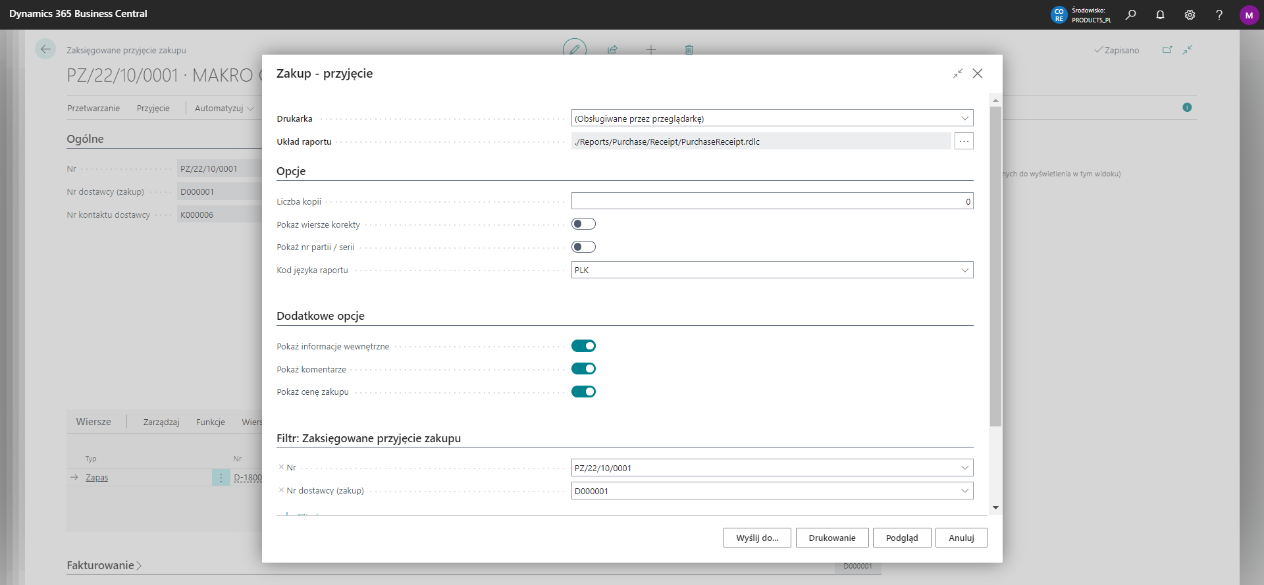Viewport: 1264px width, 585px height.
Task: Click the dialog scrollbar thumb
Action: [995, 267]
